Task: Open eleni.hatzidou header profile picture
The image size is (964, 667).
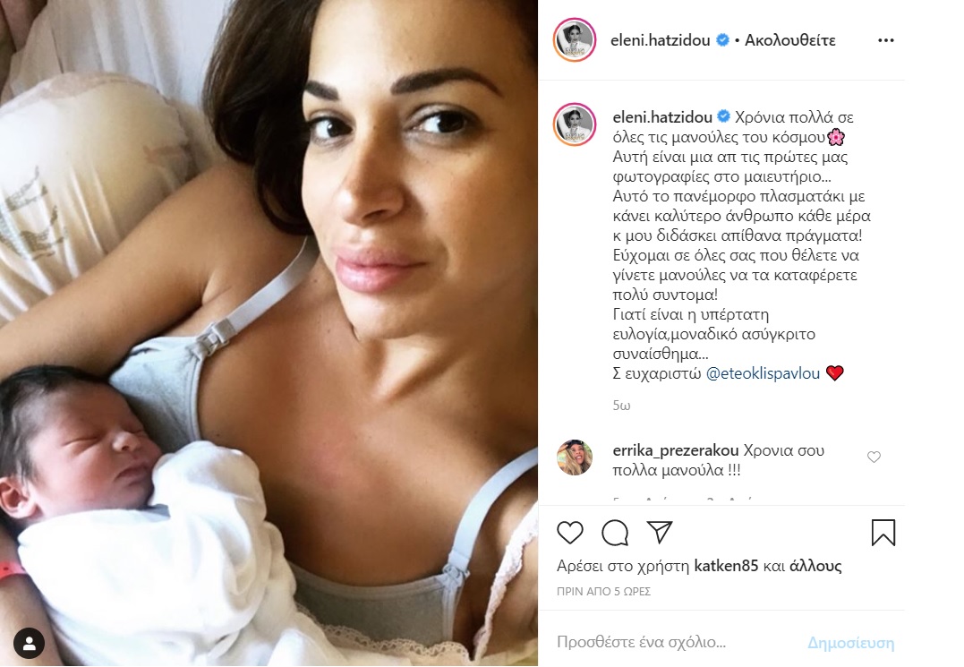Action: [575, 40]
